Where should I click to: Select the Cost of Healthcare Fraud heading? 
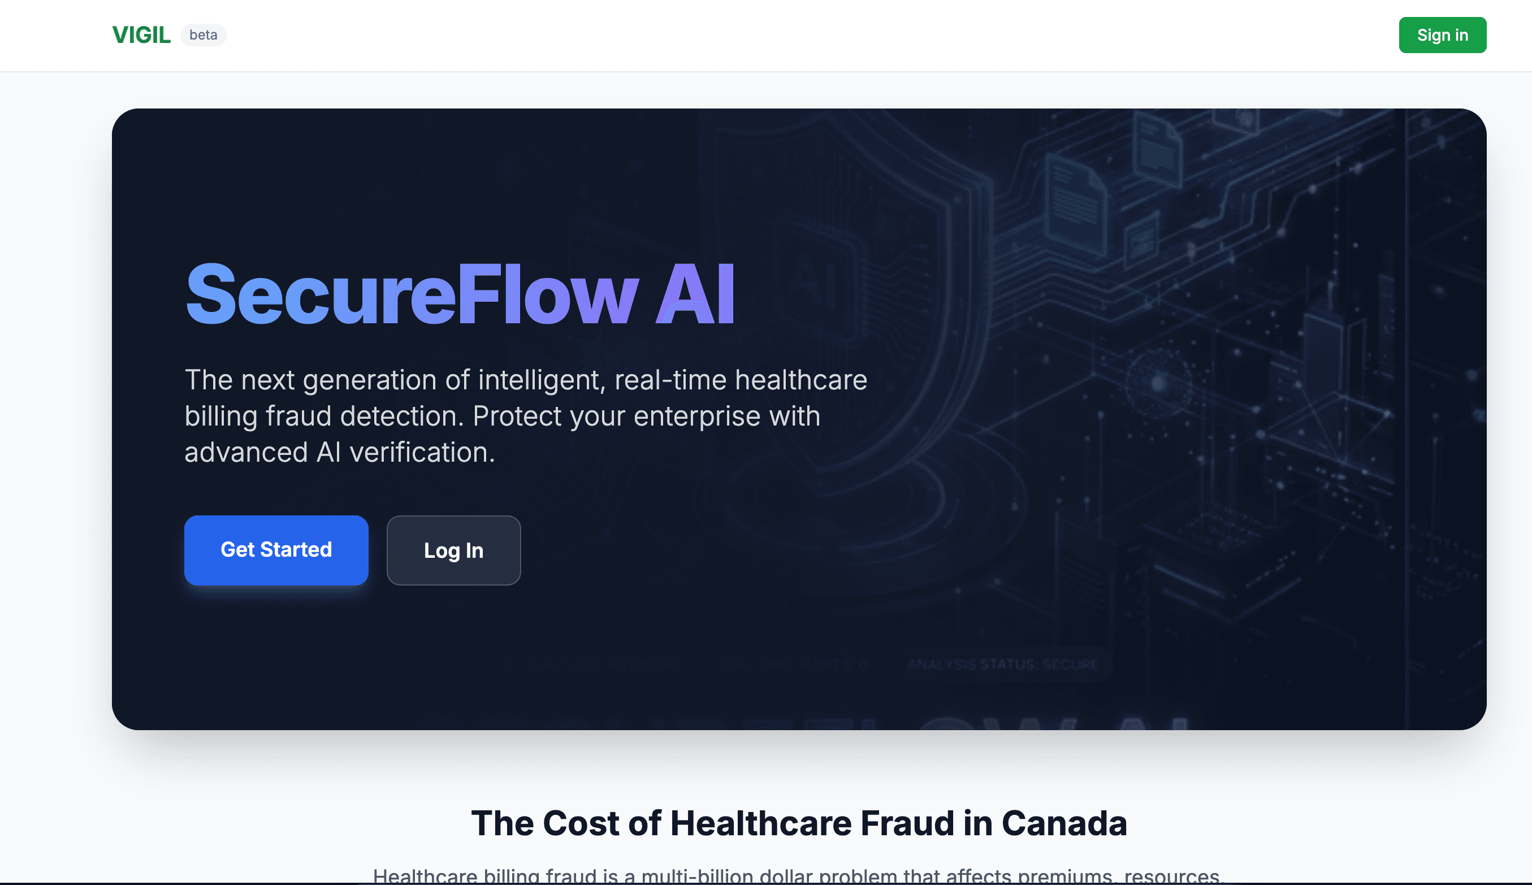[x=799, y=823]
